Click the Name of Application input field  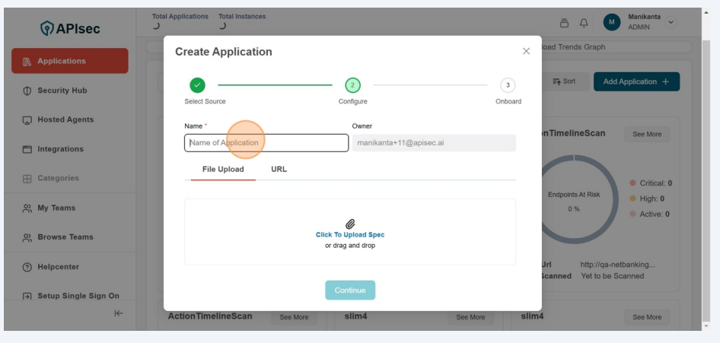(266, 143)
